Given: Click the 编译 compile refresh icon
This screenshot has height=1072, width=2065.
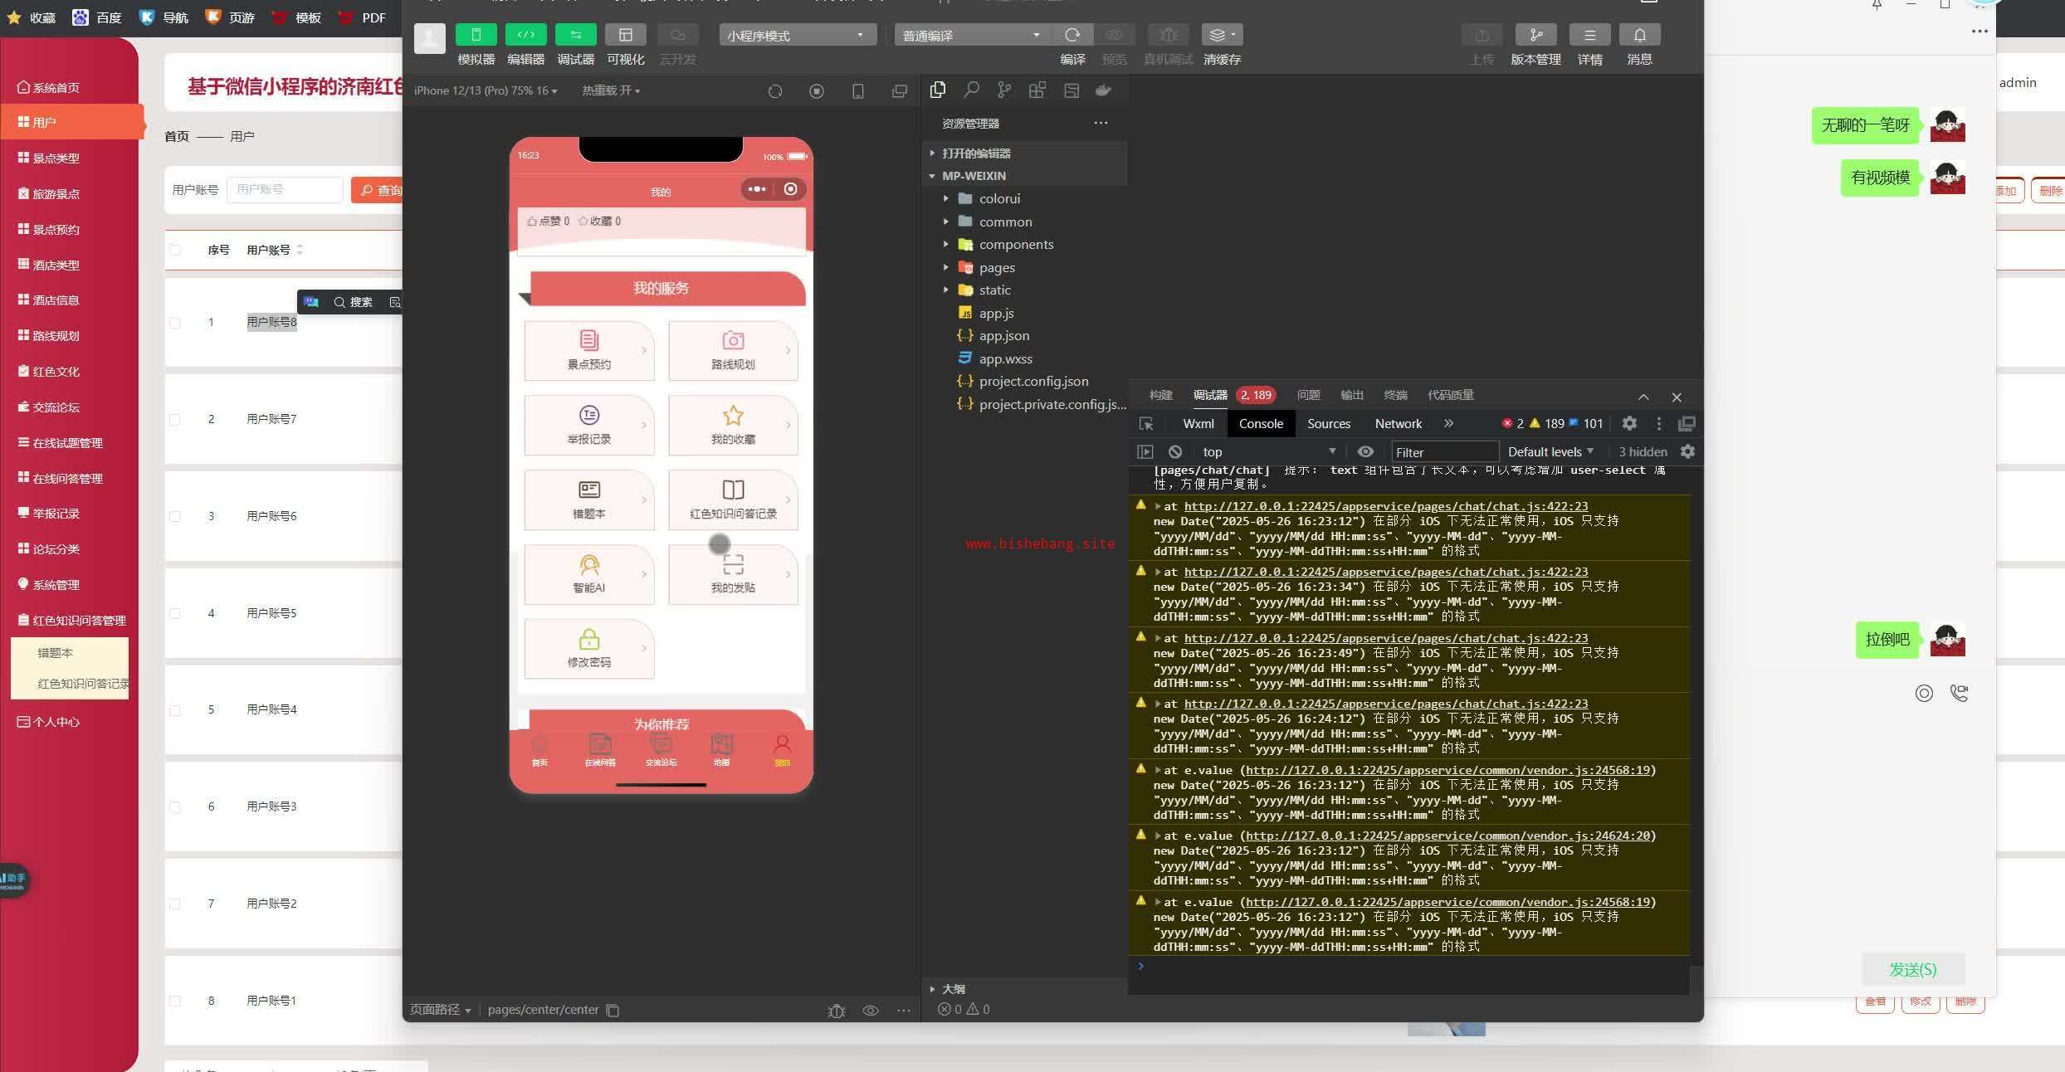Looking at the screenshot, I should (1072, 35).
